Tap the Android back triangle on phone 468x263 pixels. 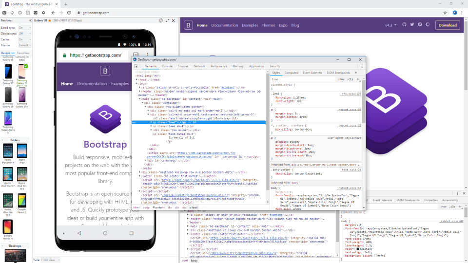79,233
